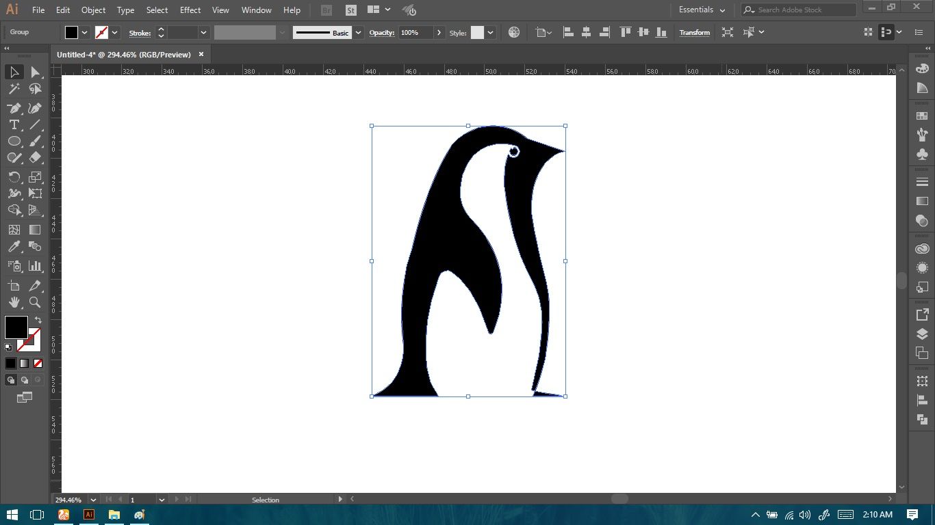Select the Paintbrush tool
Image resolution: width=935 pixels, height=525 pixels.
pyautogui.click(x=35, y=141)
